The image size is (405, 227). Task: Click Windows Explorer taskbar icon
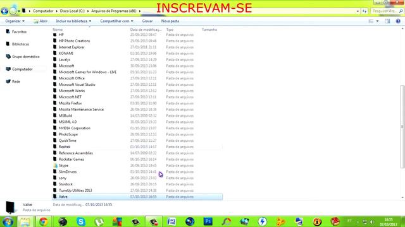(25, 221)
